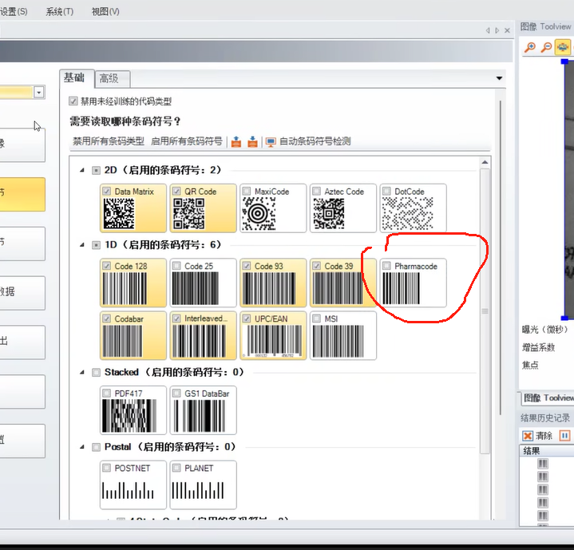Click the zoom out magnifier icon
574x550 pixels.
tap(547, 48)
